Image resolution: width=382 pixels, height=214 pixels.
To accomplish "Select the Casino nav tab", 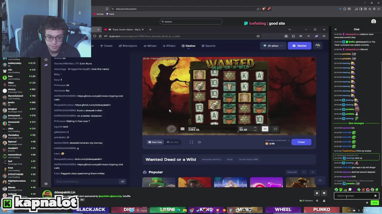I will click(x=188, y=46).
